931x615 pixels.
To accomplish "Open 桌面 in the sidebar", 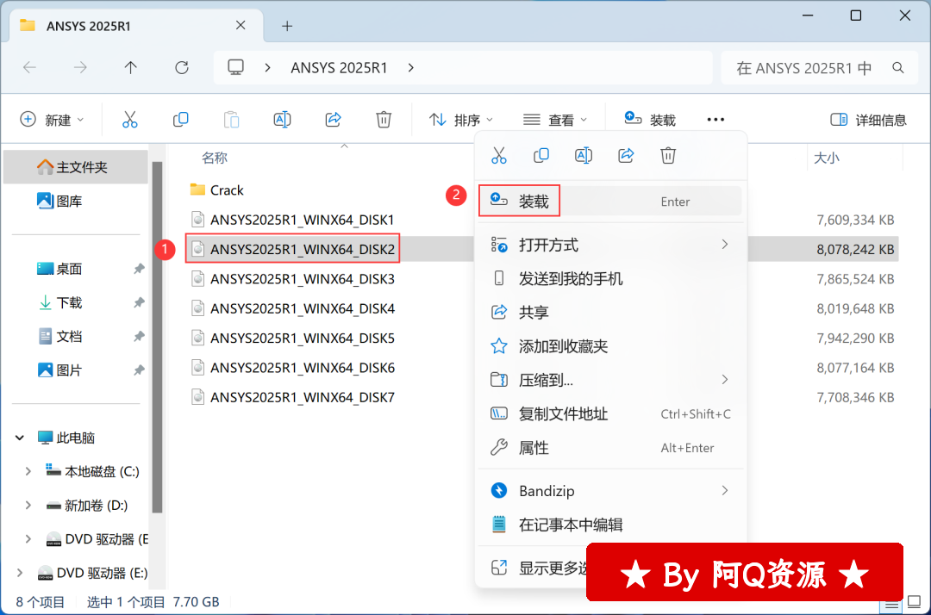I will pyautogui.click(x=76, y=269).
